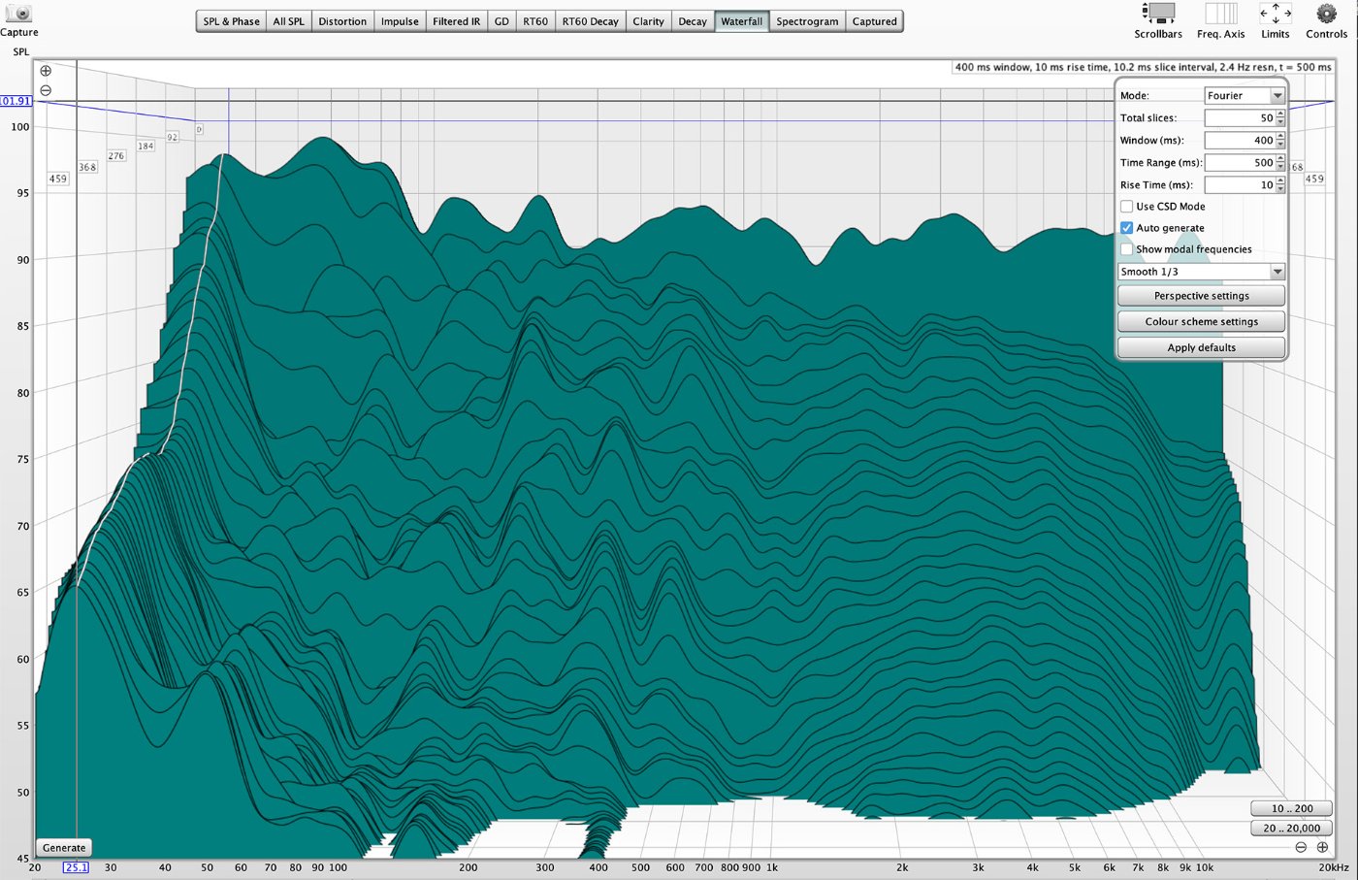The height and width of the screenshot is (880, 1358).
Task: Click the Time Range (ms) input field
Action: [1240, 163]
